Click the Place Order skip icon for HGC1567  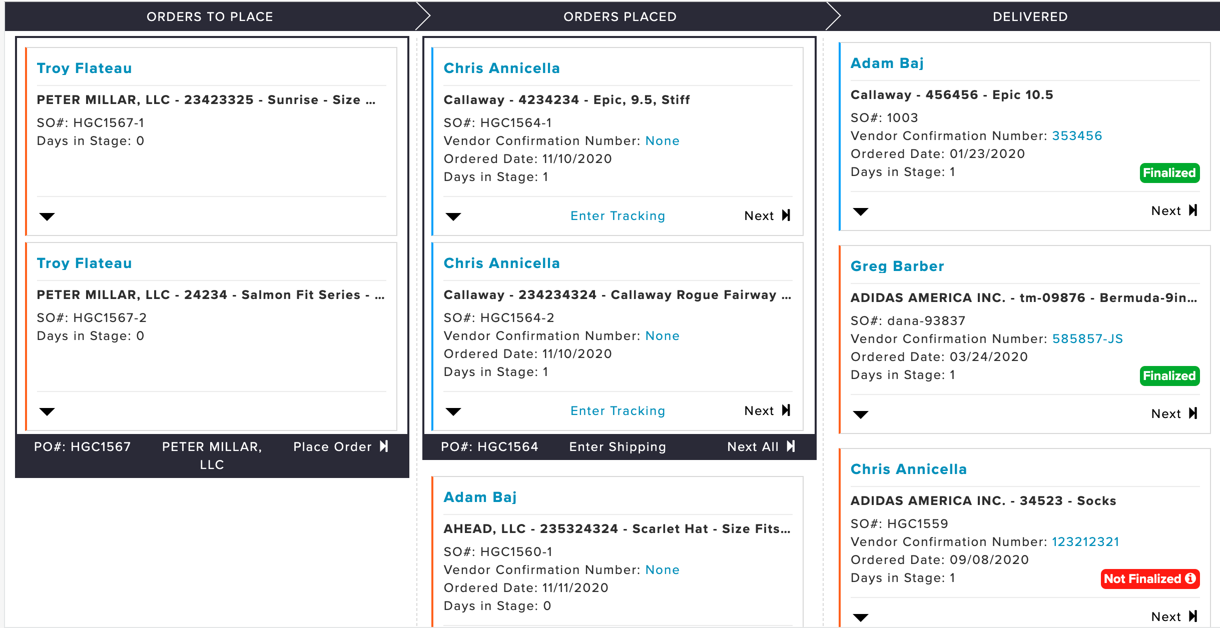coord(384,446)
